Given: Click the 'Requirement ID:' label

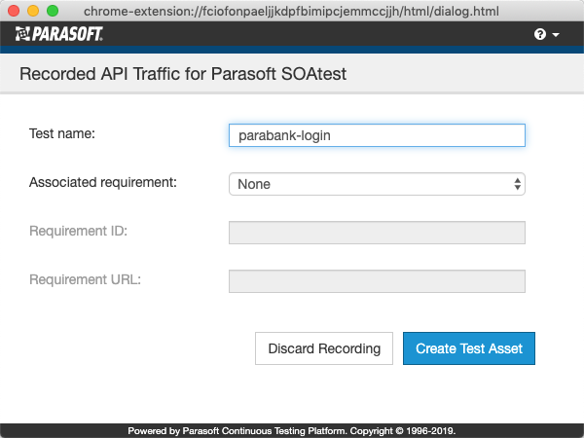Looking at the screenshot, I should [79, 231].
